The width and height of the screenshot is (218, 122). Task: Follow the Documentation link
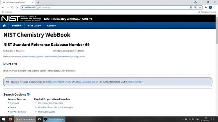click(65, 57)
